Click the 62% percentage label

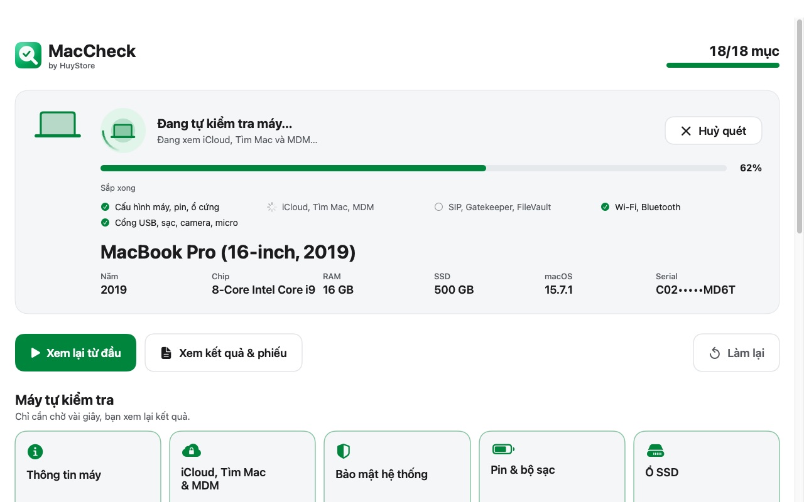pos(751,168)
